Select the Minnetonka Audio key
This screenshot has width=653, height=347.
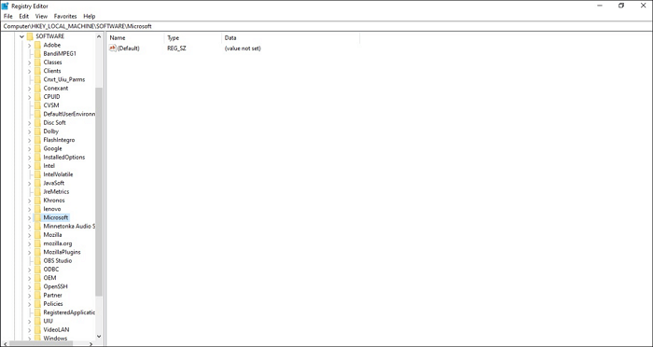coord(69,226)
